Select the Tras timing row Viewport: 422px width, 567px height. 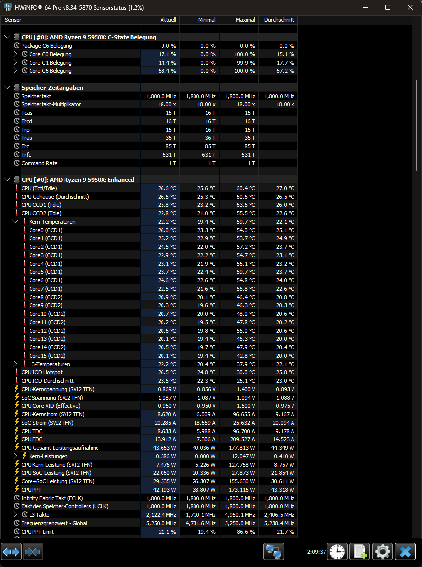coord(149,138)
